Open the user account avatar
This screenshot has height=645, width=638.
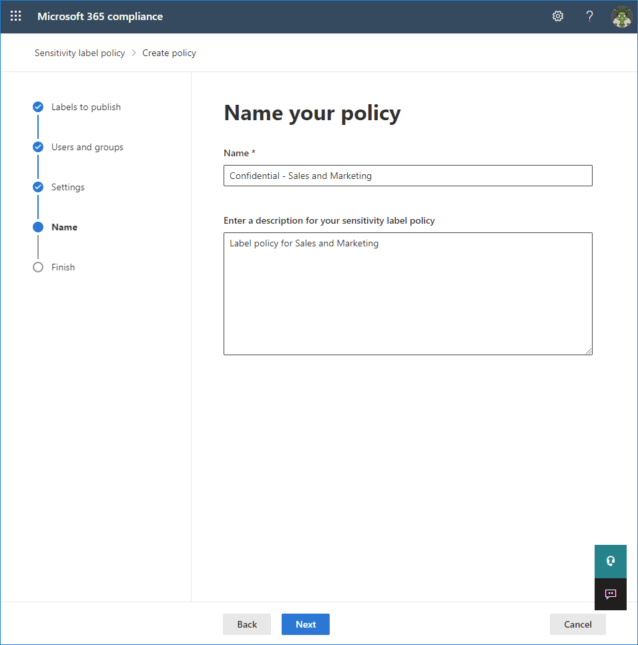coord(621,17)
